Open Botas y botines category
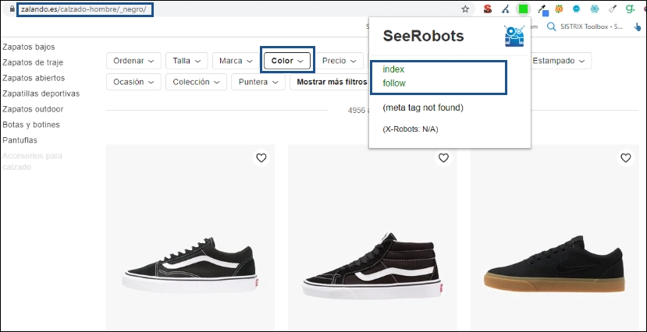The image size is (647, 332). tap(31, 125)
